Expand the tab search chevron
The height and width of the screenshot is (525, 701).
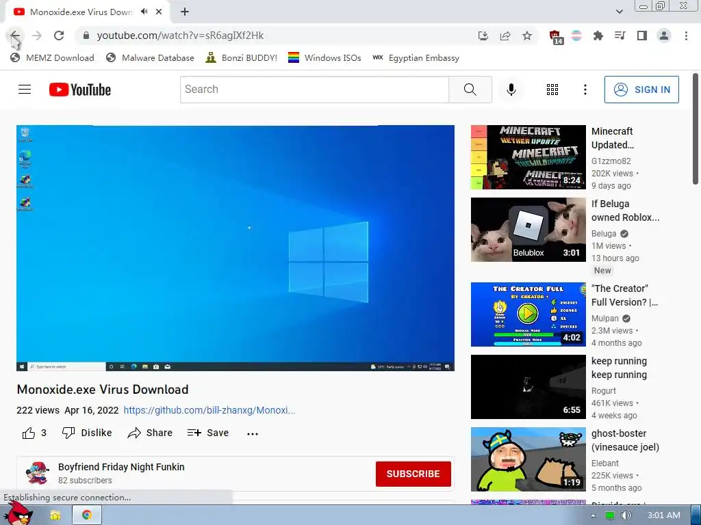(x=619, y=12)
